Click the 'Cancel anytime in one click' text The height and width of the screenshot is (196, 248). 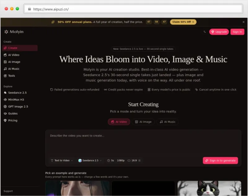point(218,90)
